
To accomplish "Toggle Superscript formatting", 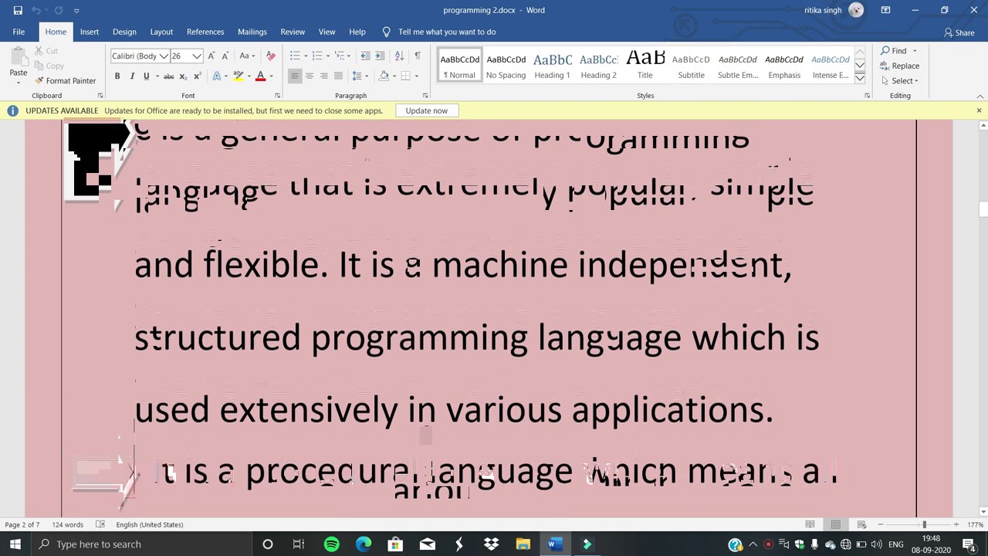I will 198,76.
